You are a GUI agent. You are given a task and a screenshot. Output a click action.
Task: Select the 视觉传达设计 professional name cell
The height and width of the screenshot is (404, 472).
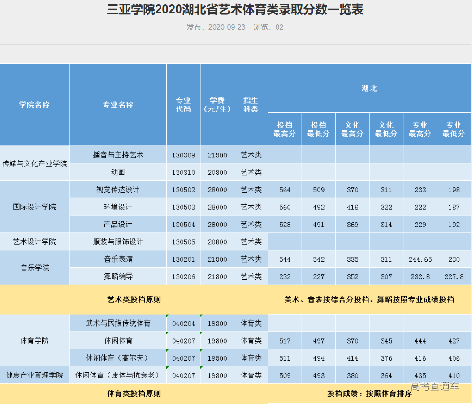[x=117, y=189]
